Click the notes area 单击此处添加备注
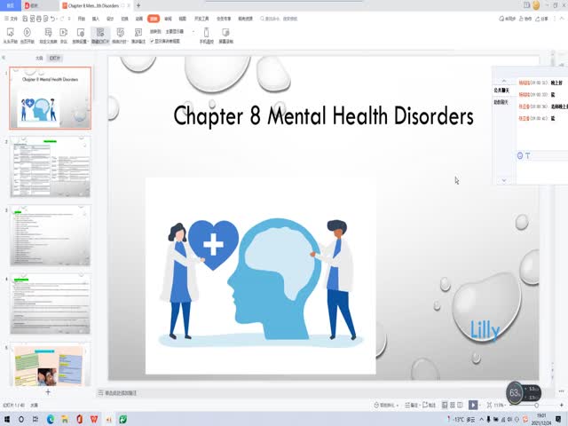This screenshot has height=426, width=568. coord(121,392)
